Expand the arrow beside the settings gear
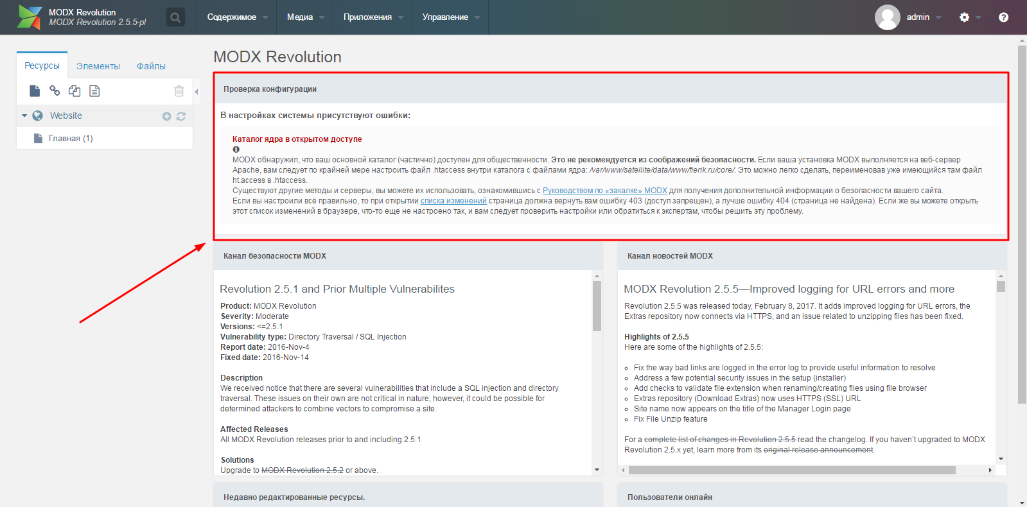The height and width of the screenshot is (507, 1027). [x=978, y=17]
